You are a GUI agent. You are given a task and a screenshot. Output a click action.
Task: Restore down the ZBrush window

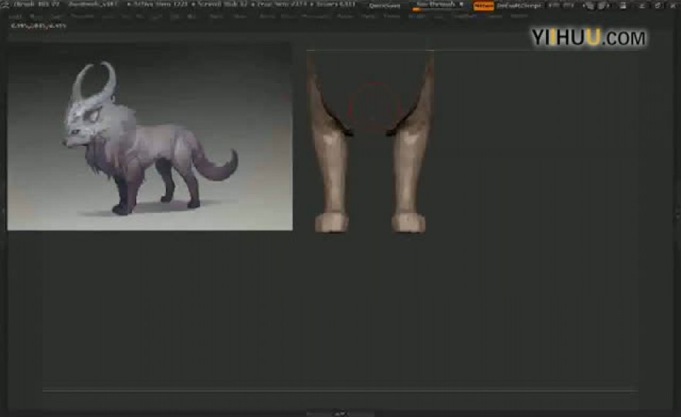click(658, 5)
